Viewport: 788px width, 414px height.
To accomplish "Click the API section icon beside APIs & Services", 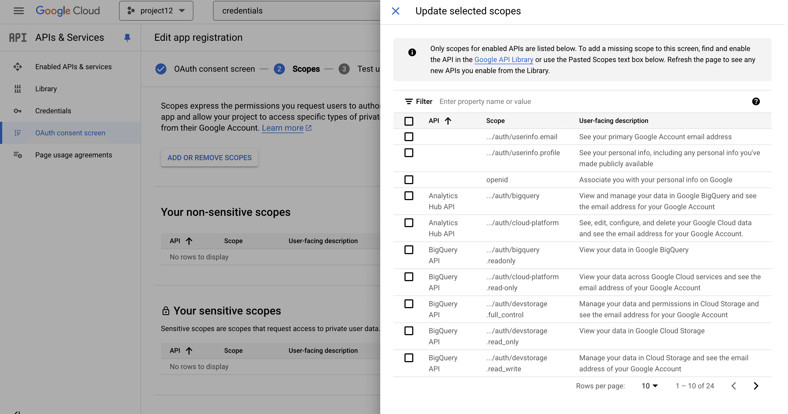I will coord(18,37).
